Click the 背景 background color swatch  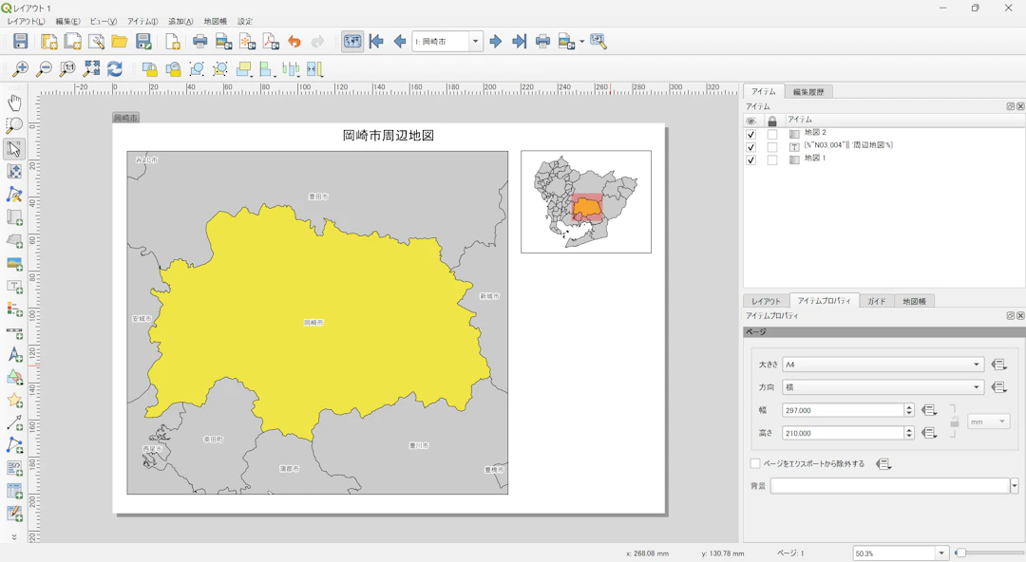click(889, 486)
